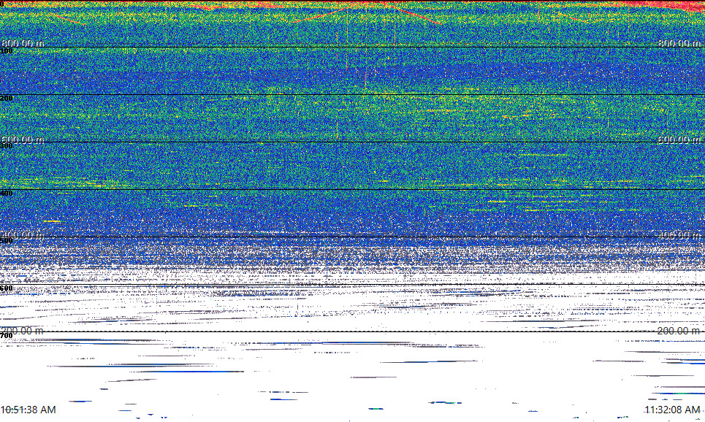Image resolution: width=705 pixels, height=422 pixels.
Task: Click the 10:51:38 AM start timestamp
Action: point(28,410)
